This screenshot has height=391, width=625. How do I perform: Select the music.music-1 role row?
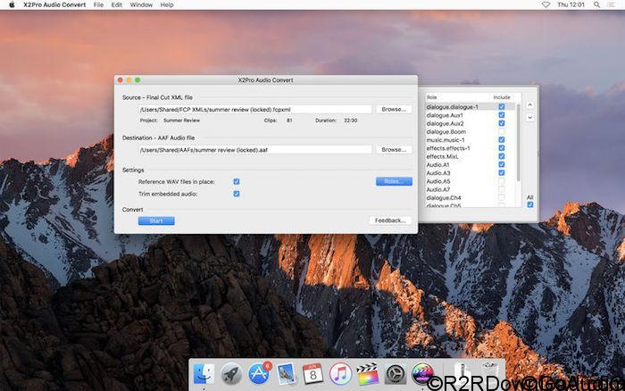(x=470, y=140)
